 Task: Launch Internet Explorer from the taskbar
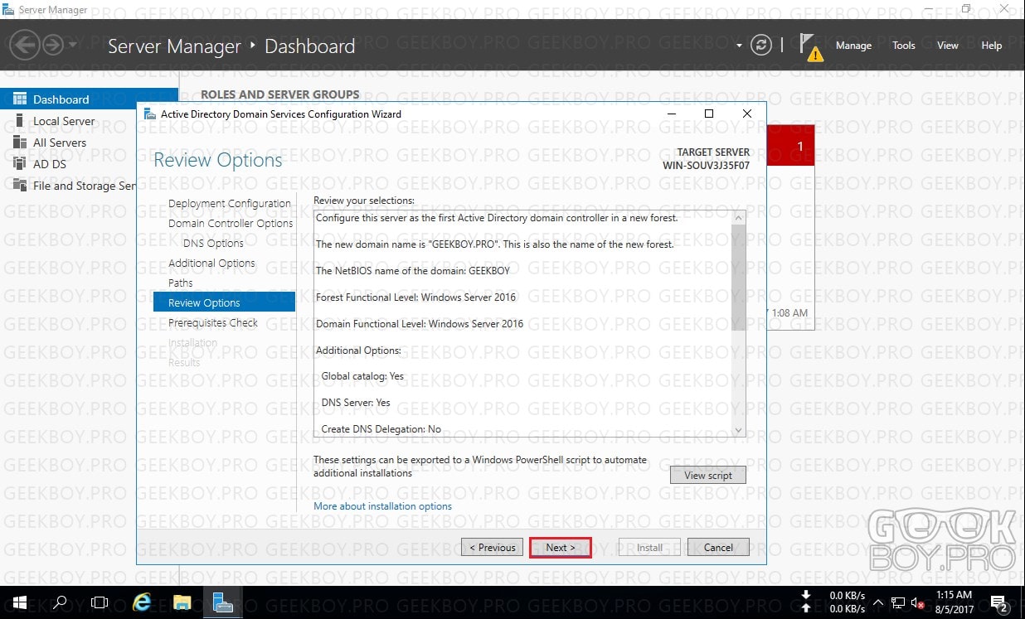pos(141,602)
